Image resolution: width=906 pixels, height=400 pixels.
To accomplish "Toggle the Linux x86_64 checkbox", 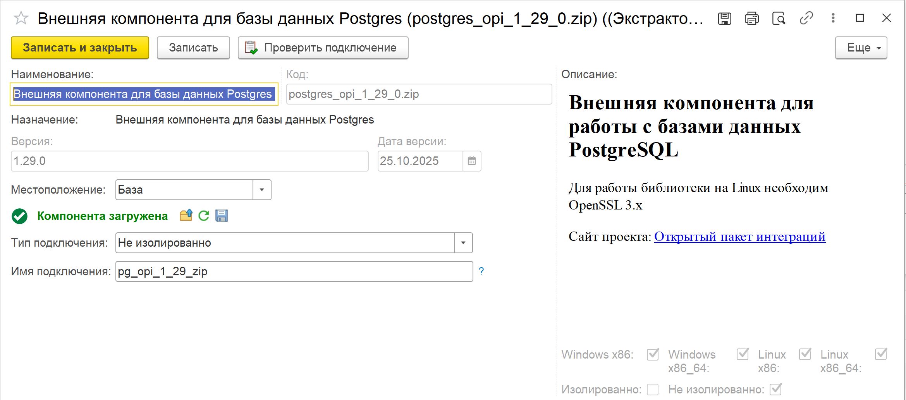I will point(881,354).
